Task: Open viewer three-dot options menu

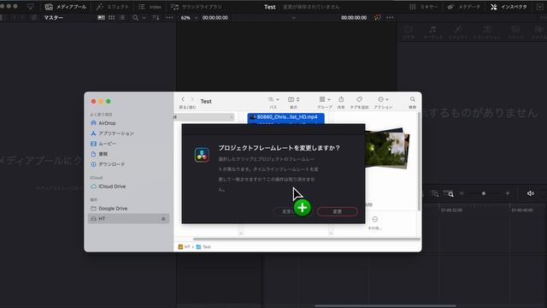Action: 391,17
